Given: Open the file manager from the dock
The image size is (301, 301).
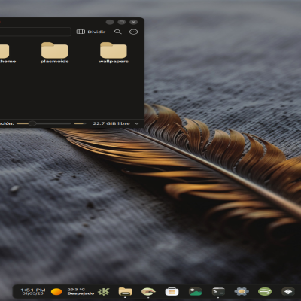Looking at the screenshot, I should click(x=125, y=291).
